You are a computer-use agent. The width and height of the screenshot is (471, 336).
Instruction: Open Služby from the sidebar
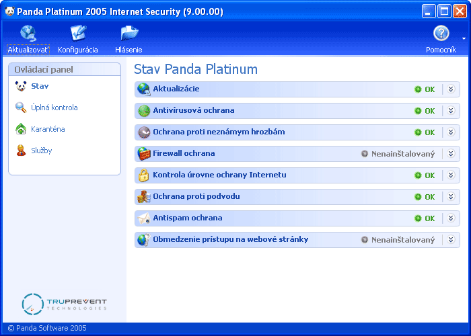42,151
